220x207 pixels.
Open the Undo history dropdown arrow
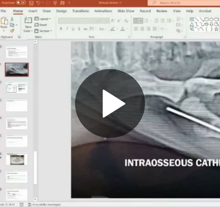(43, 3)
